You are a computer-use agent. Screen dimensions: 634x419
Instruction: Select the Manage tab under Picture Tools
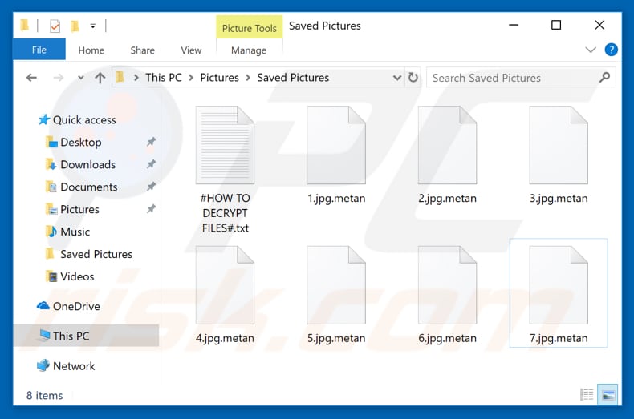[x=249, y=50]
